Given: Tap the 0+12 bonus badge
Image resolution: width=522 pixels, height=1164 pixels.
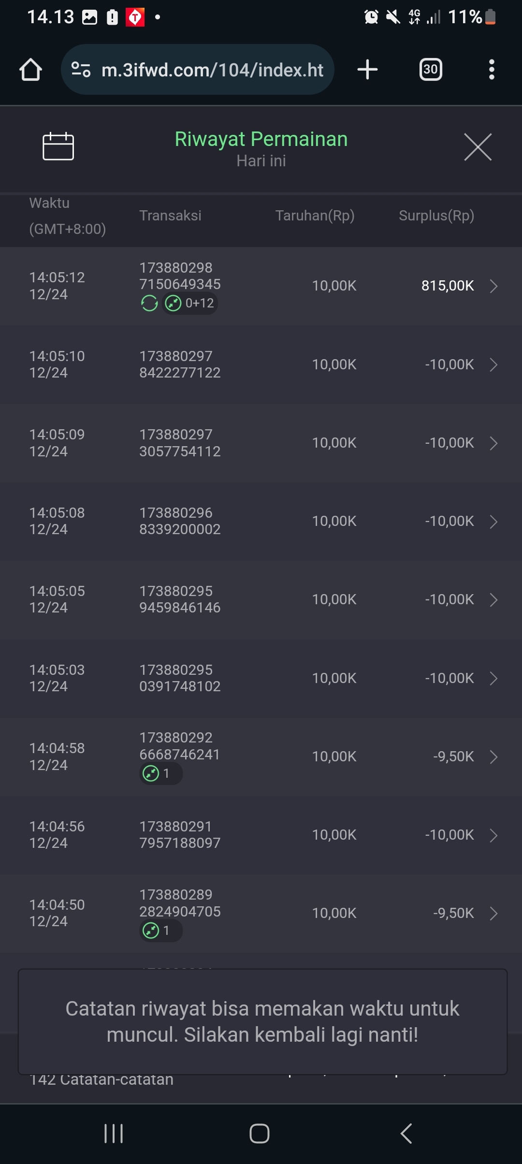Looking at the screenshot, I should coord(190,304).
